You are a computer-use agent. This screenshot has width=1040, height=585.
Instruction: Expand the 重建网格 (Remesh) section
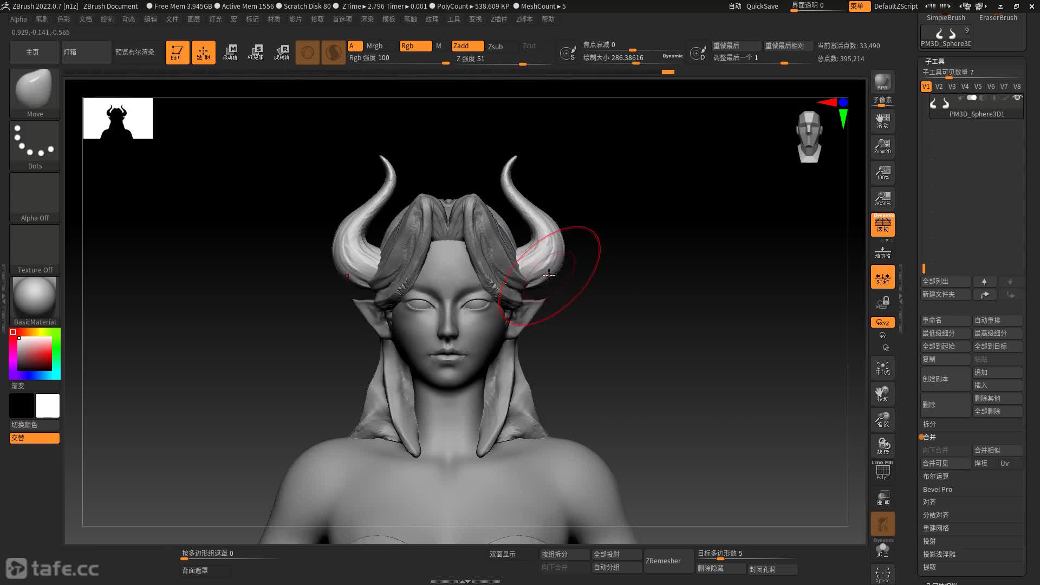tap(936, 528)
